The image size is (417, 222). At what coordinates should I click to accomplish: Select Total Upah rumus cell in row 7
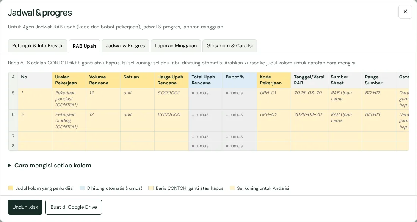(x=205, y=136)
